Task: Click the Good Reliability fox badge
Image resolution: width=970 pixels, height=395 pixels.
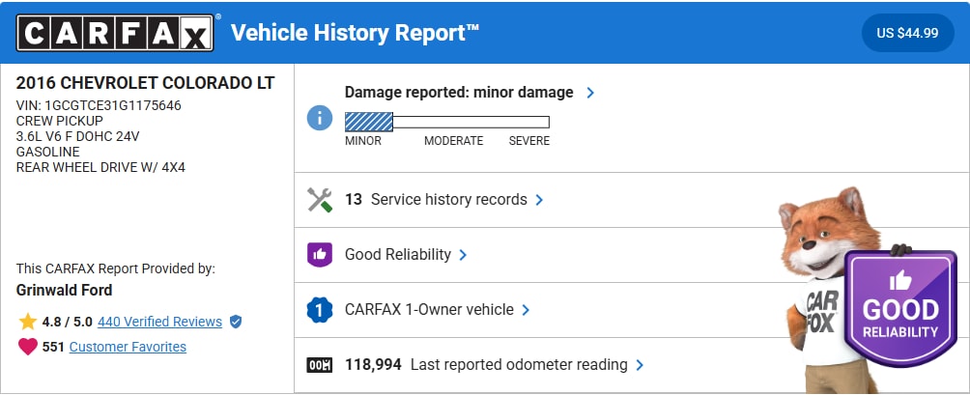Action: 900,307
